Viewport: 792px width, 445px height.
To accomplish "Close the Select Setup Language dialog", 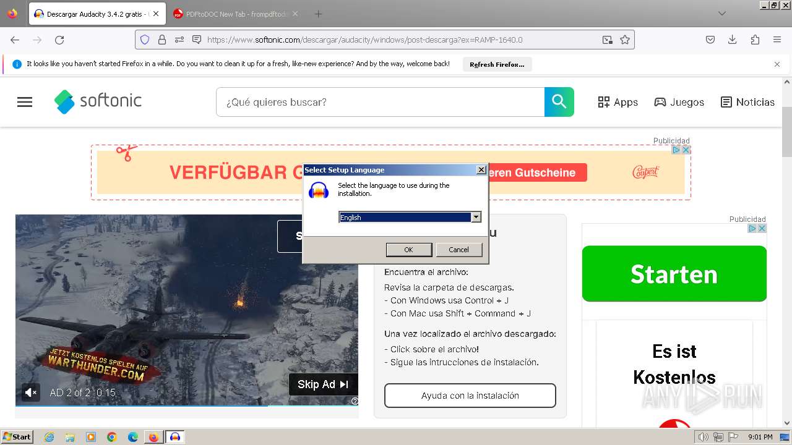I will [x=481, y=170].
